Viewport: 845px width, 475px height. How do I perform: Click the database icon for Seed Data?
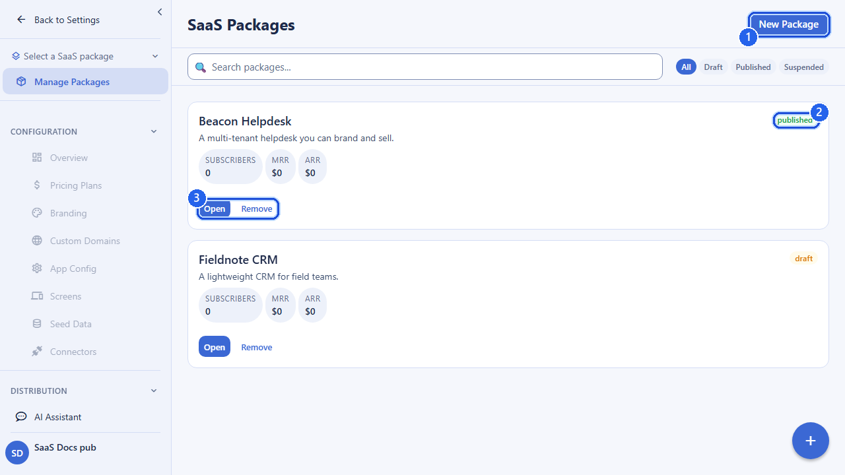pyautogui.click(x=37, y=324)
